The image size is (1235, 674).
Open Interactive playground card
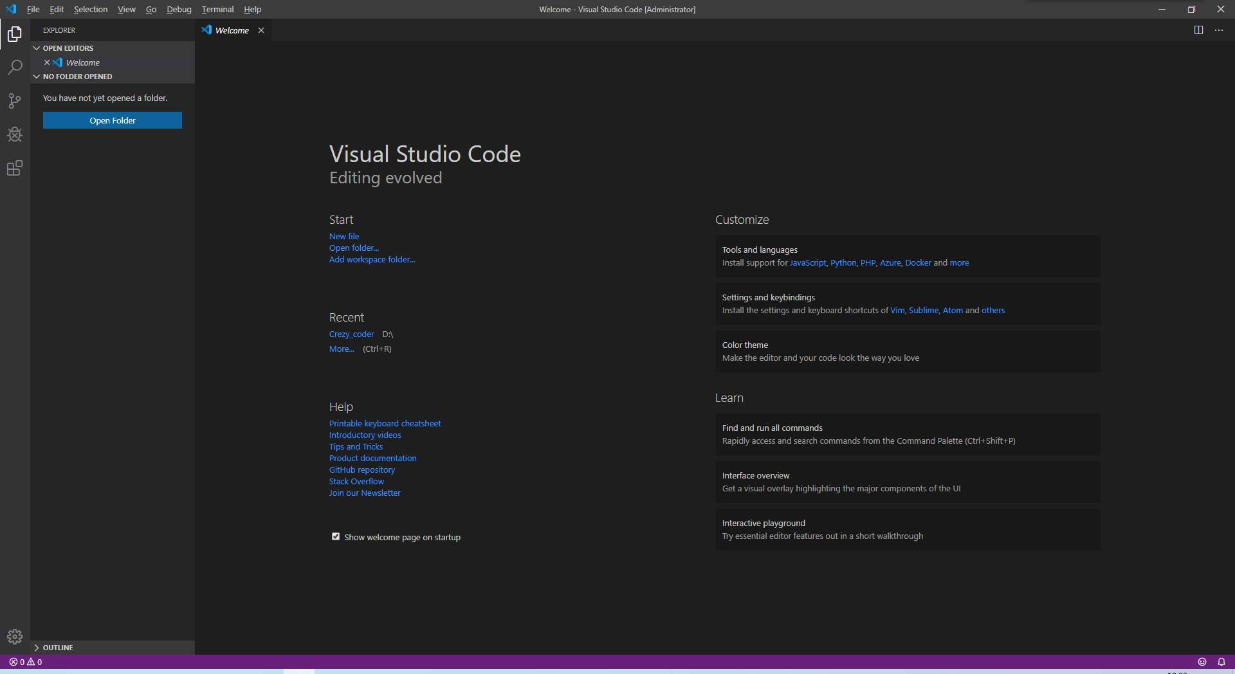coord(908,529)
